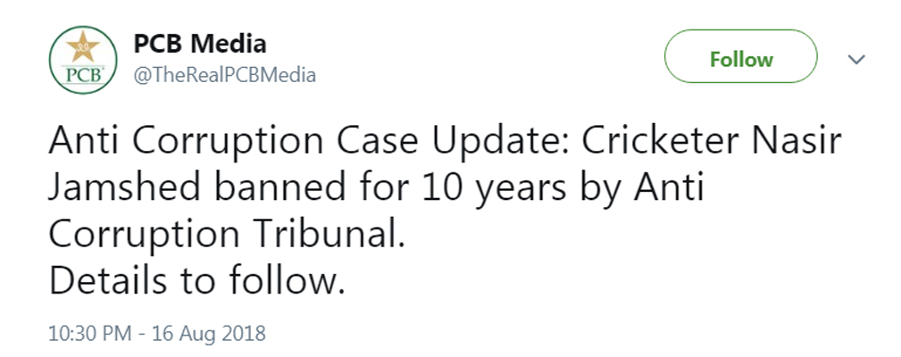Click the gold star in PCB logo
This screenshot has width=901, height=357.
tap(83, 47)
